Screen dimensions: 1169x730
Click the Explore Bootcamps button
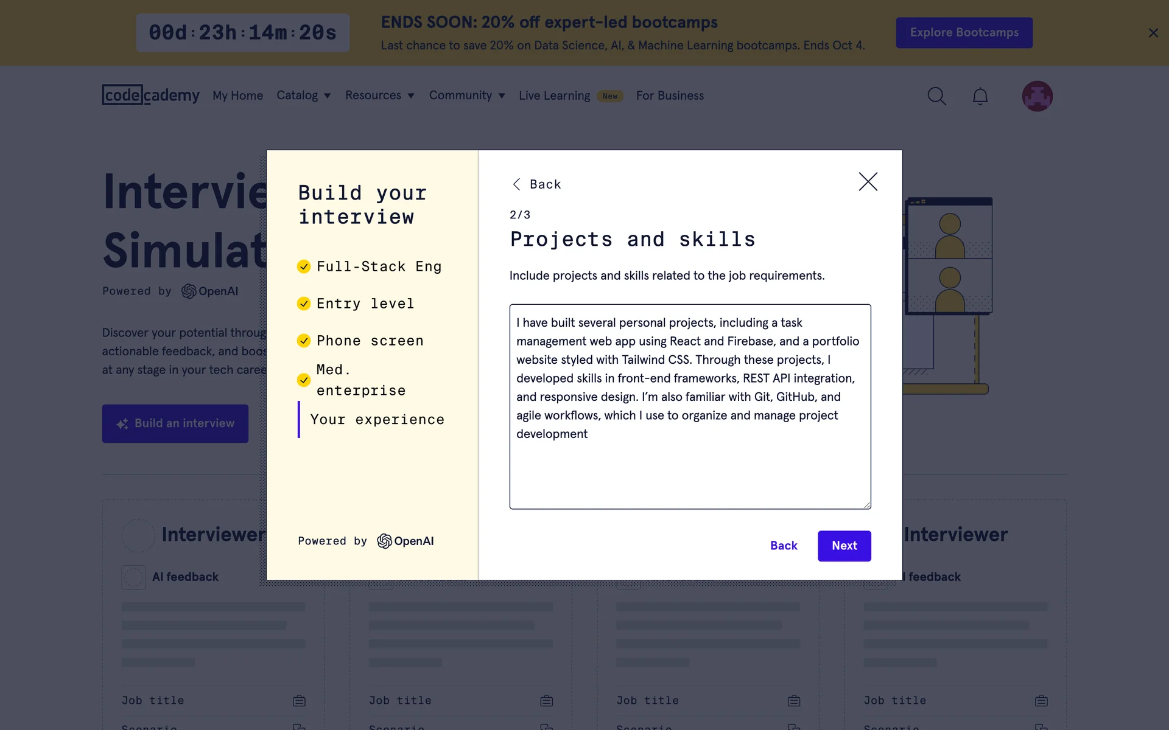[x=964, y=33]
